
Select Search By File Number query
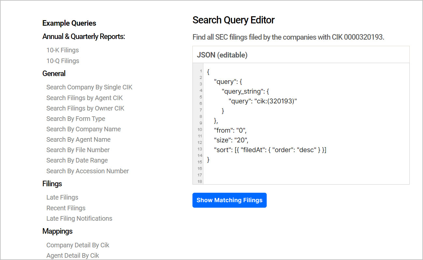(x=78, y=150)
